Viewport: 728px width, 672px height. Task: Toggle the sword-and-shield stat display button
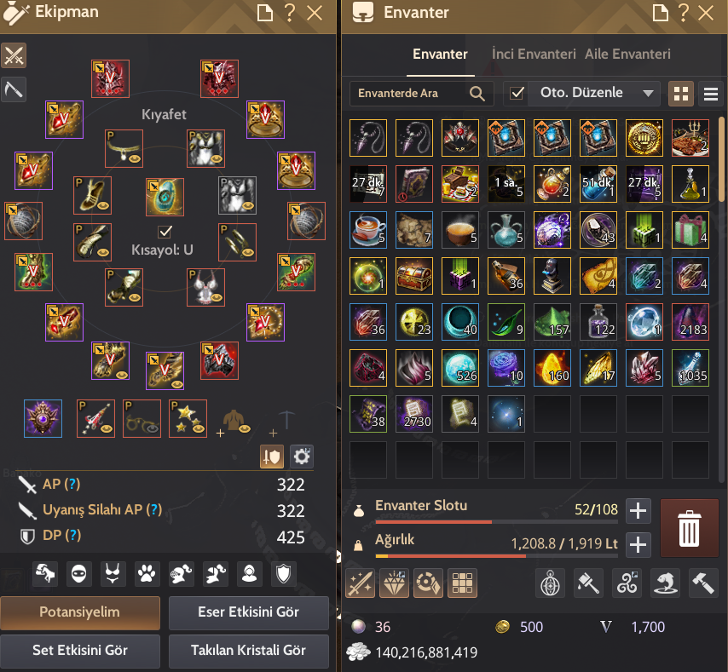pos(272,457)
